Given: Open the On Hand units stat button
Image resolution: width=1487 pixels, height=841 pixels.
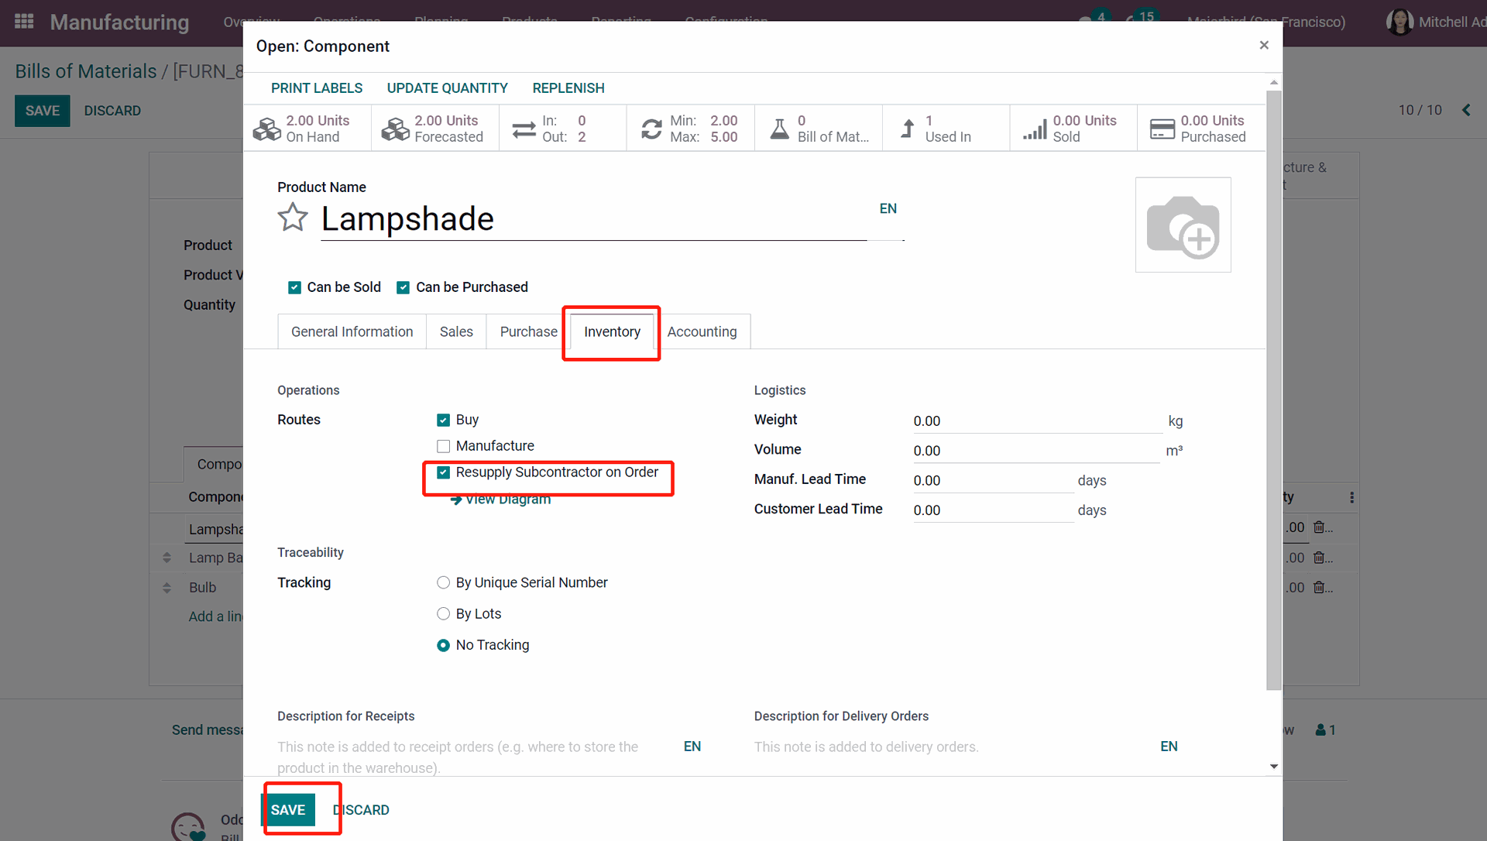Looking at the screenshot, I should [x=307, y=129].
